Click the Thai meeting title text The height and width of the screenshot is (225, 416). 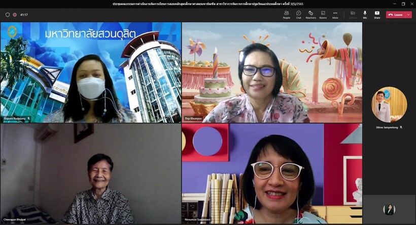pos(207,4)
